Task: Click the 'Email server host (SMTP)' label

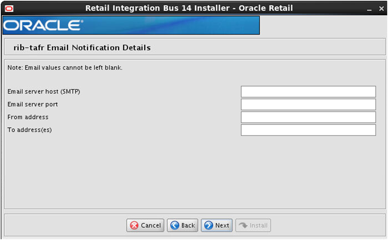Action: tap(44, 92)
